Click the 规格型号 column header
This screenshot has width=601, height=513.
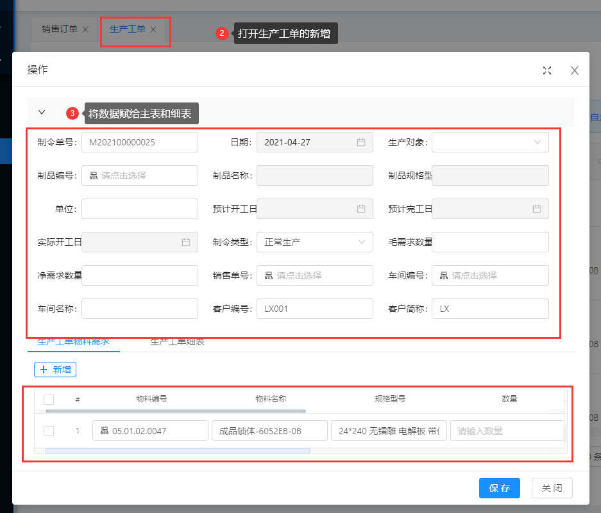390,399
